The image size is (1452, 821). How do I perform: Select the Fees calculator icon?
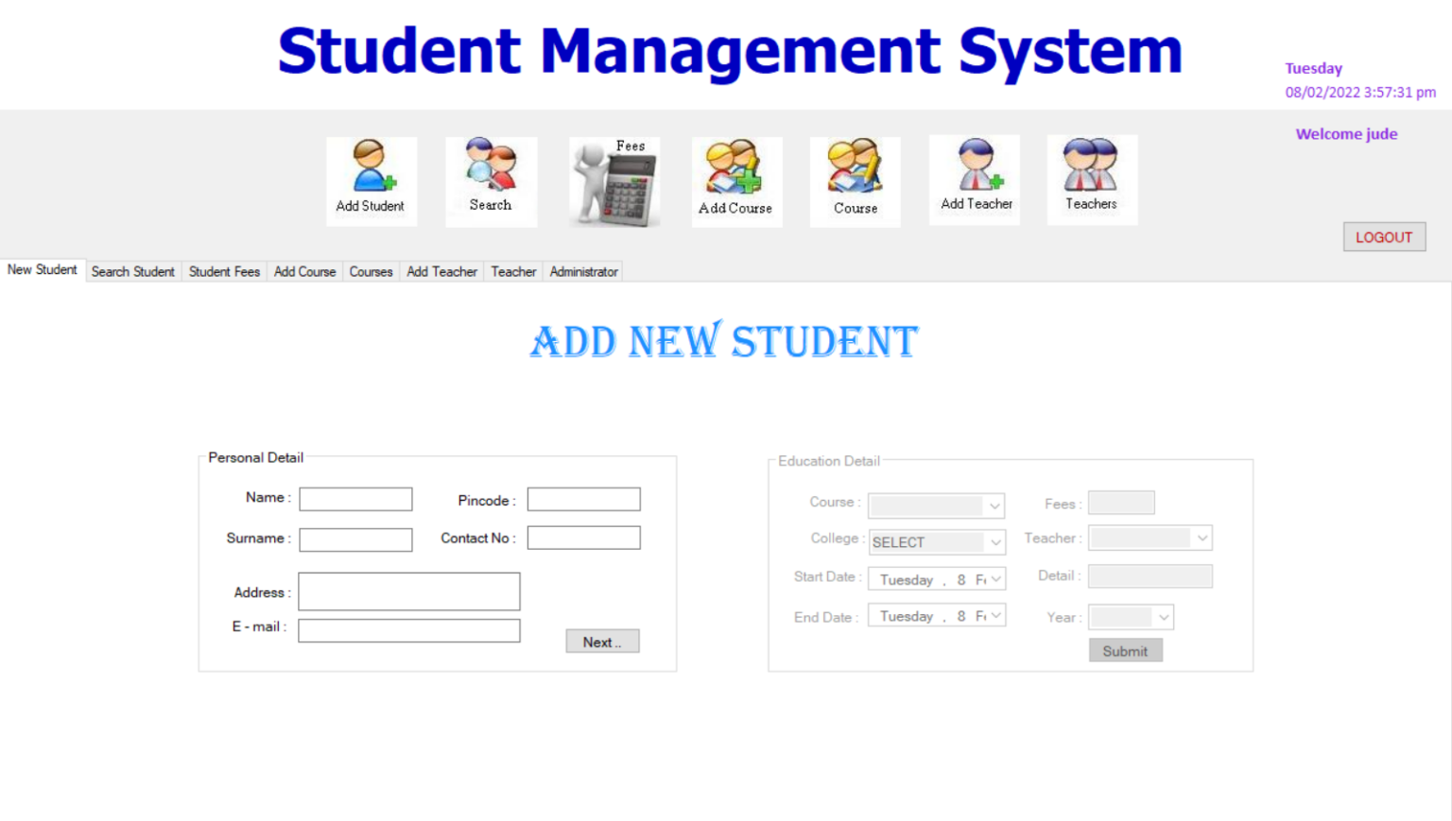tap(614, 182)
